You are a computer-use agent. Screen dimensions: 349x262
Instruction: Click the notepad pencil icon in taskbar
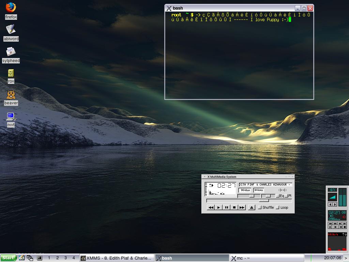click(x=21, y=258)
